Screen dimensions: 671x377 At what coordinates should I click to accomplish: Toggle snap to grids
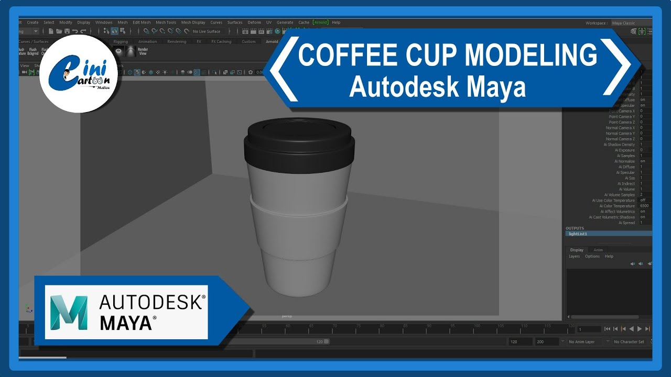146,31
